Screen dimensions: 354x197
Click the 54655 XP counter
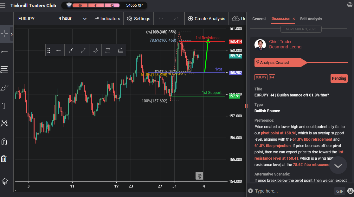[x=134, y=5]
